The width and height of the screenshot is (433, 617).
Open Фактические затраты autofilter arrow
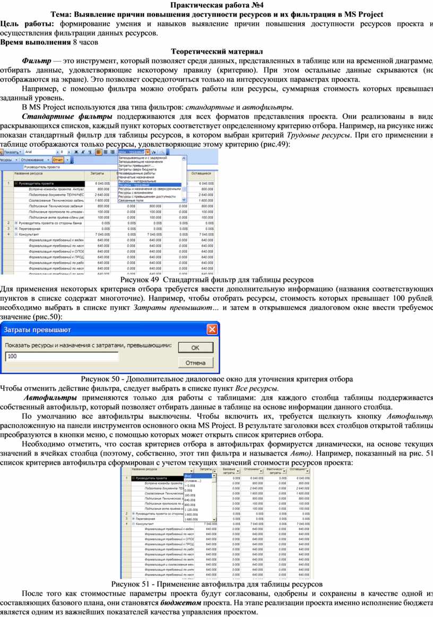[284, 471]
